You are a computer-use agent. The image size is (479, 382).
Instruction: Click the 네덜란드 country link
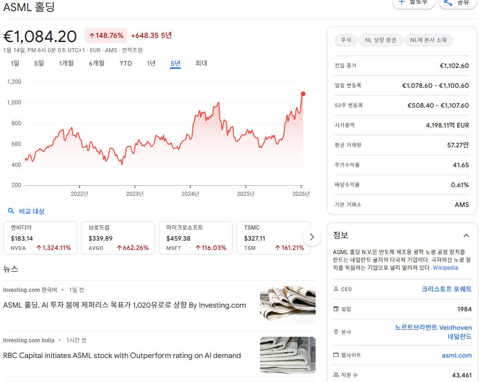click(460, 337)
